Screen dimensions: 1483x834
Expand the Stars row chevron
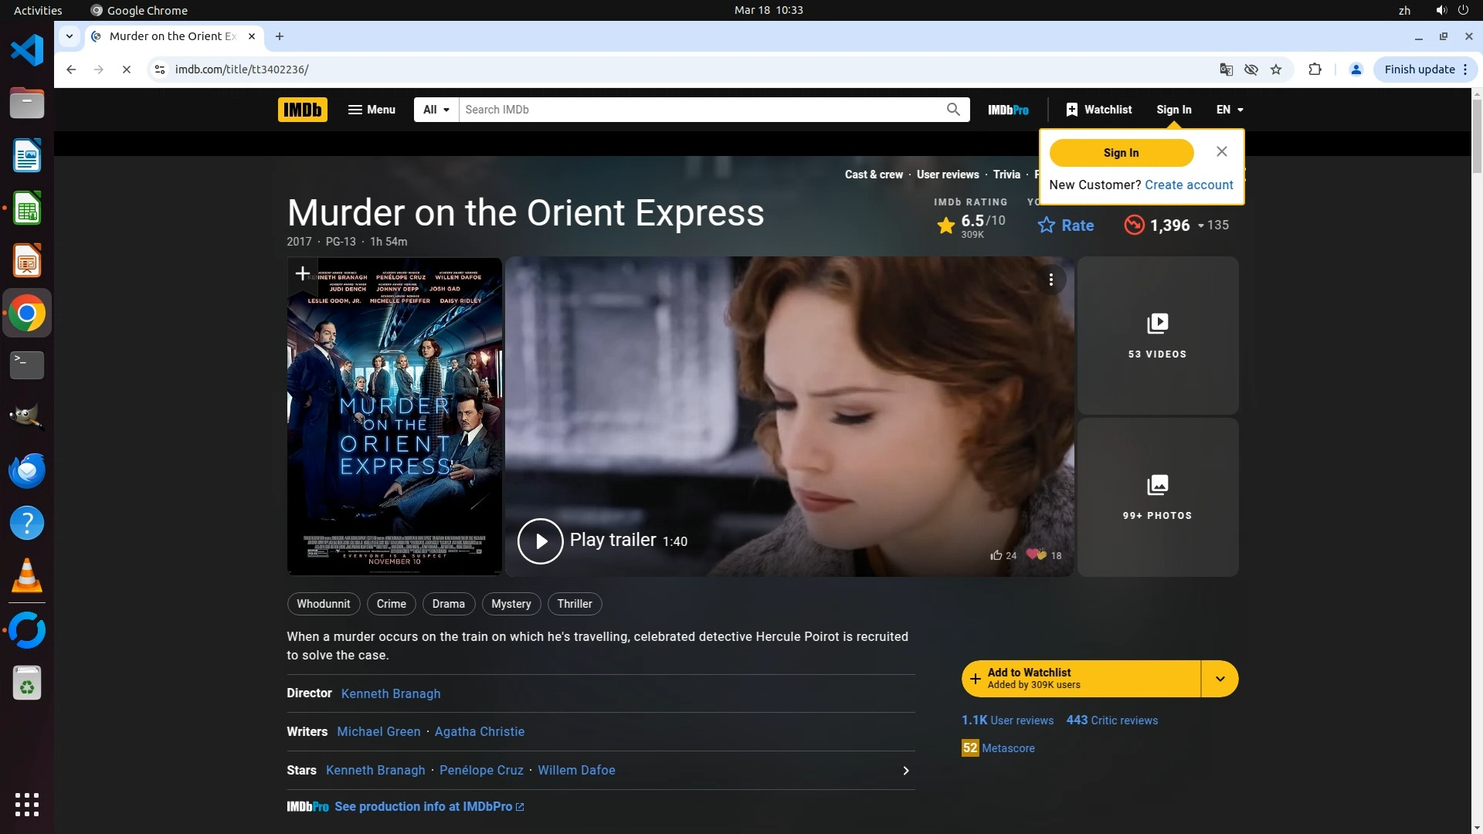[905, 771]
